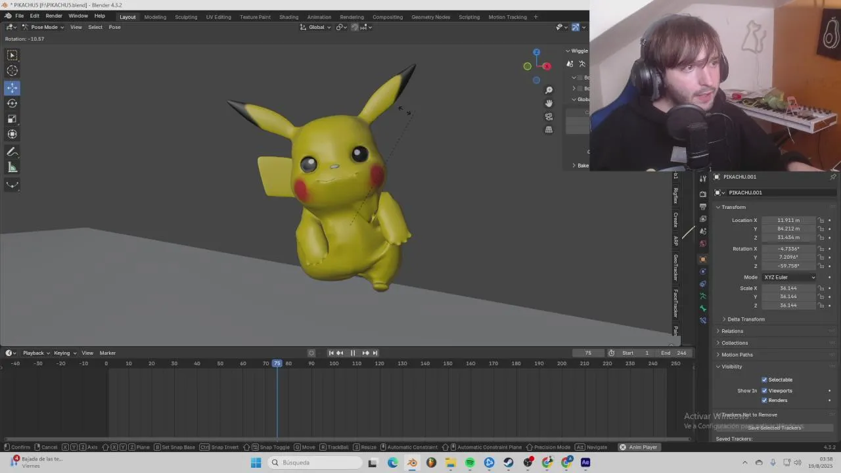This screenshot has width=841, height=473.
Task: Select the Move tool
Action: click(12, 87)
